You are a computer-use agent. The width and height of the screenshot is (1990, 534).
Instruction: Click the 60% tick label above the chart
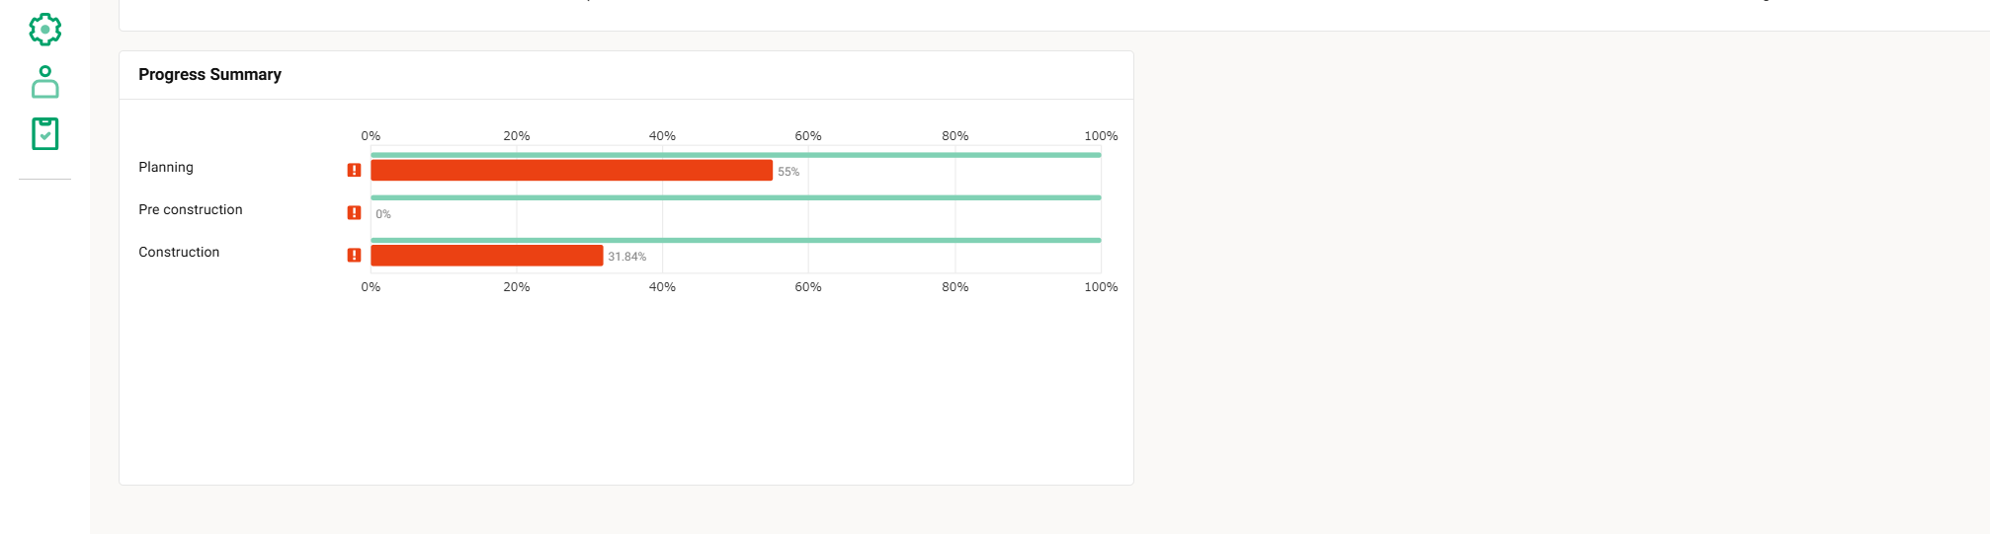808,135
